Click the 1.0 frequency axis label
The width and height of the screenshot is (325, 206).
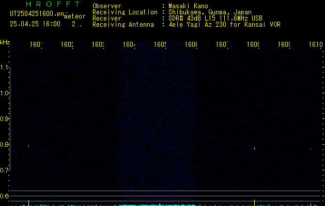(5, 93)
